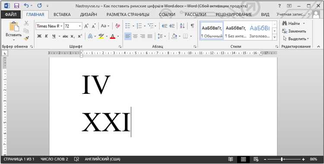Apply subscript formatting

pos(73,37)
